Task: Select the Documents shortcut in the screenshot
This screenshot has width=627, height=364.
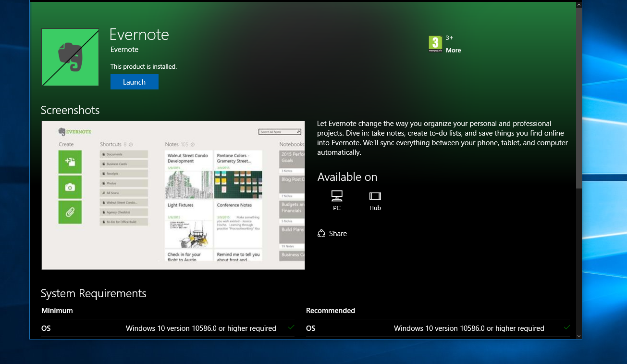Action: pos(123,154)
